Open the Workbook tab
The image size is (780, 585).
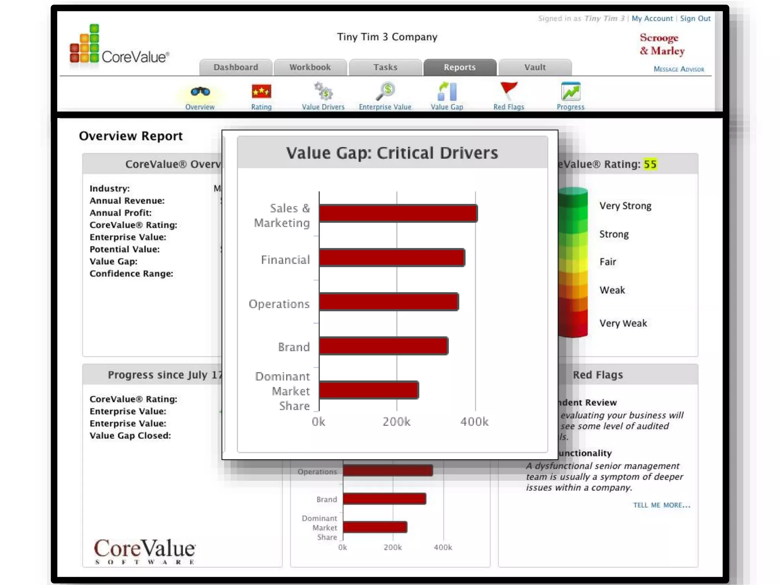point(310,67)
